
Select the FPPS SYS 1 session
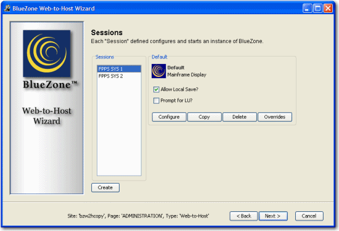coord(119,69)
